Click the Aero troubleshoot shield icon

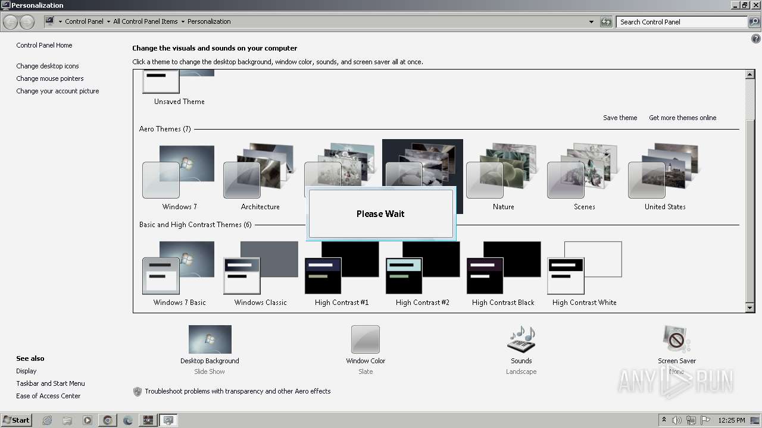coord(138,392)
